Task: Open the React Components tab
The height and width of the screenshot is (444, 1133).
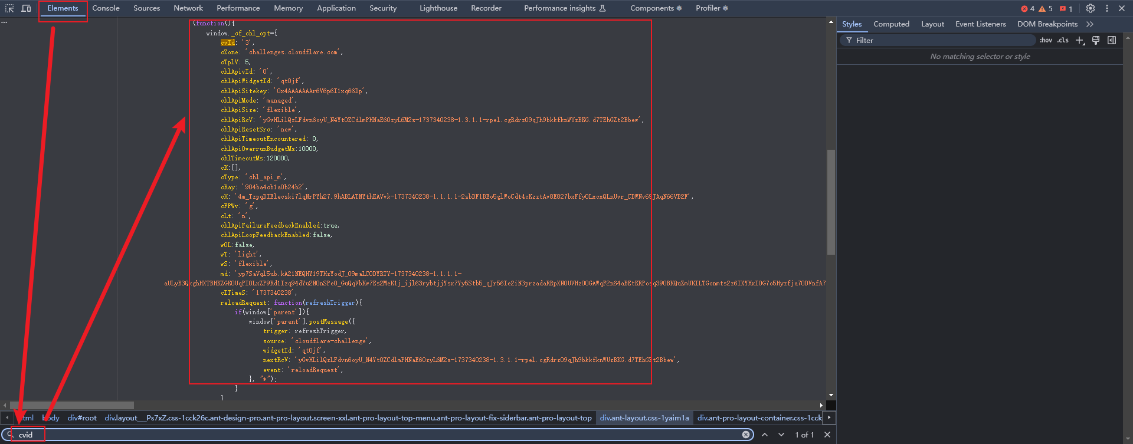Action: click(x=656, y=8)
